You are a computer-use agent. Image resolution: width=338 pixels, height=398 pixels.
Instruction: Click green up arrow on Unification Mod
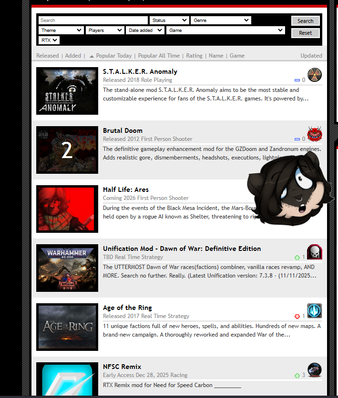pyautogui.click(x=297, y=258)
